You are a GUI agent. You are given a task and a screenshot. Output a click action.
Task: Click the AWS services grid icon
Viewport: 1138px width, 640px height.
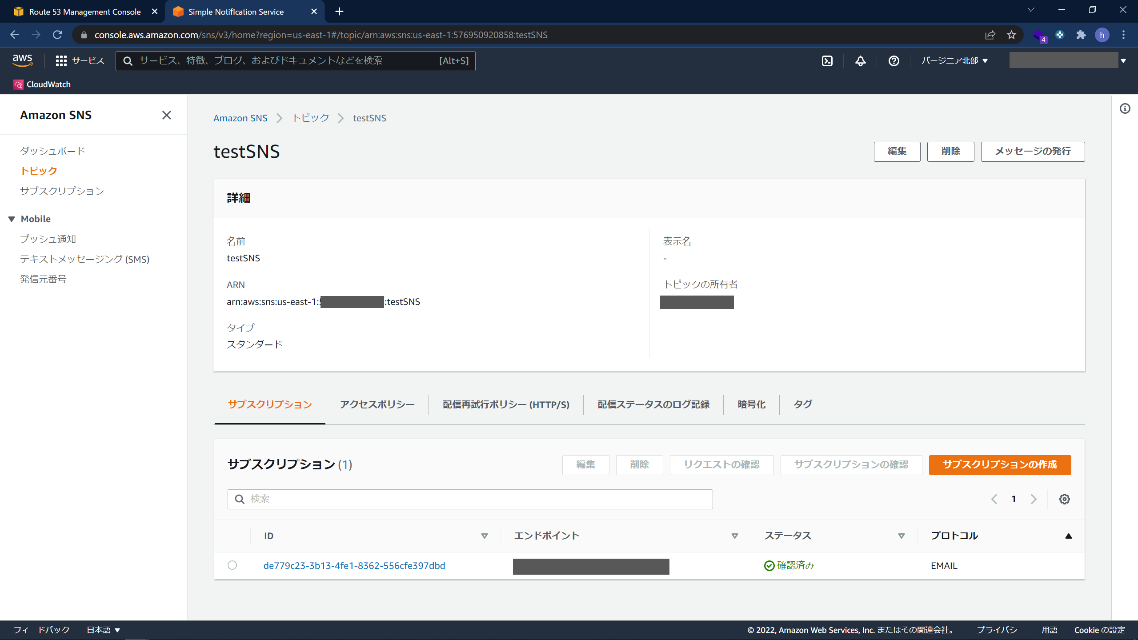point(62,60)
